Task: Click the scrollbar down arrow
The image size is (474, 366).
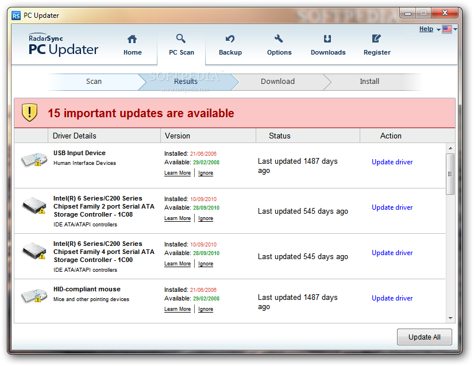Action: 450,318
